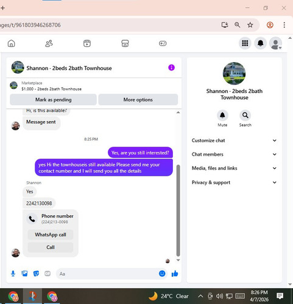Click the chat scrollbar thumb
Viewport: 293px width, 304px height.
pos(178,210)
